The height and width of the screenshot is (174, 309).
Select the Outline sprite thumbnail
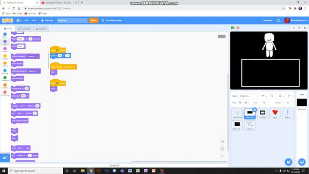tap(263, 114)
